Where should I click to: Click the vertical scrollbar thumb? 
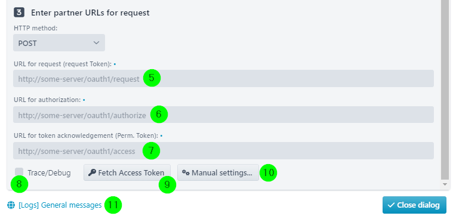pyautogui.click(x=445, y=90)
